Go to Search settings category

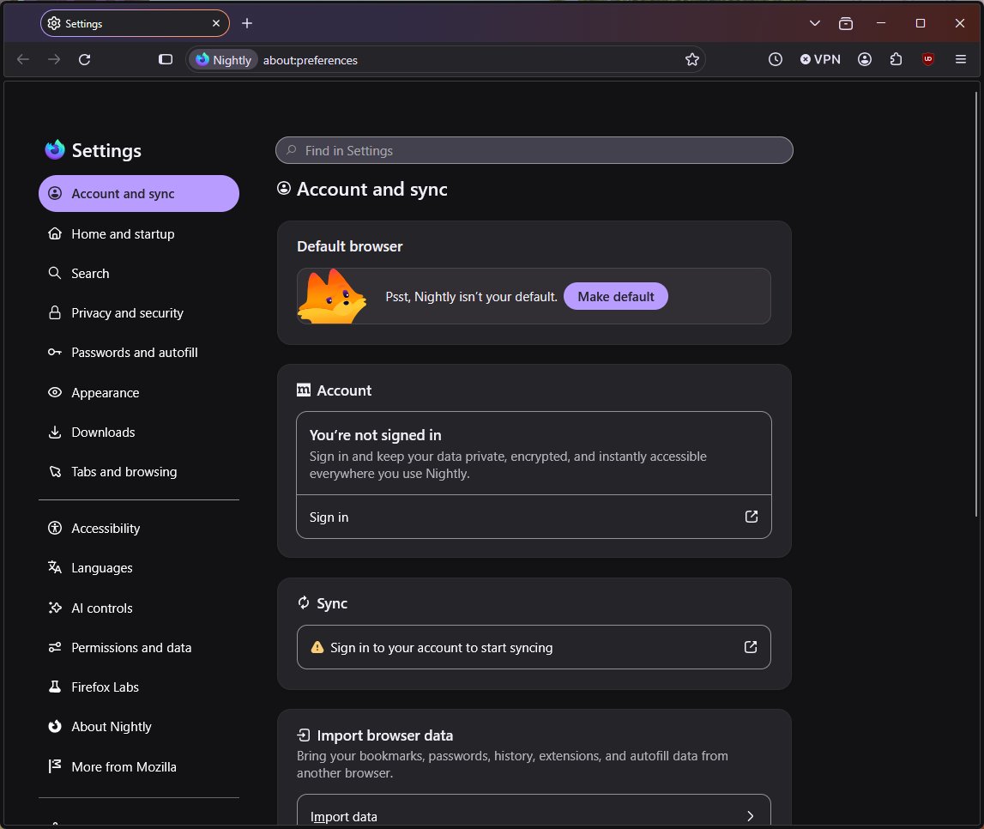pyautogui.click(x=139, y=273)
